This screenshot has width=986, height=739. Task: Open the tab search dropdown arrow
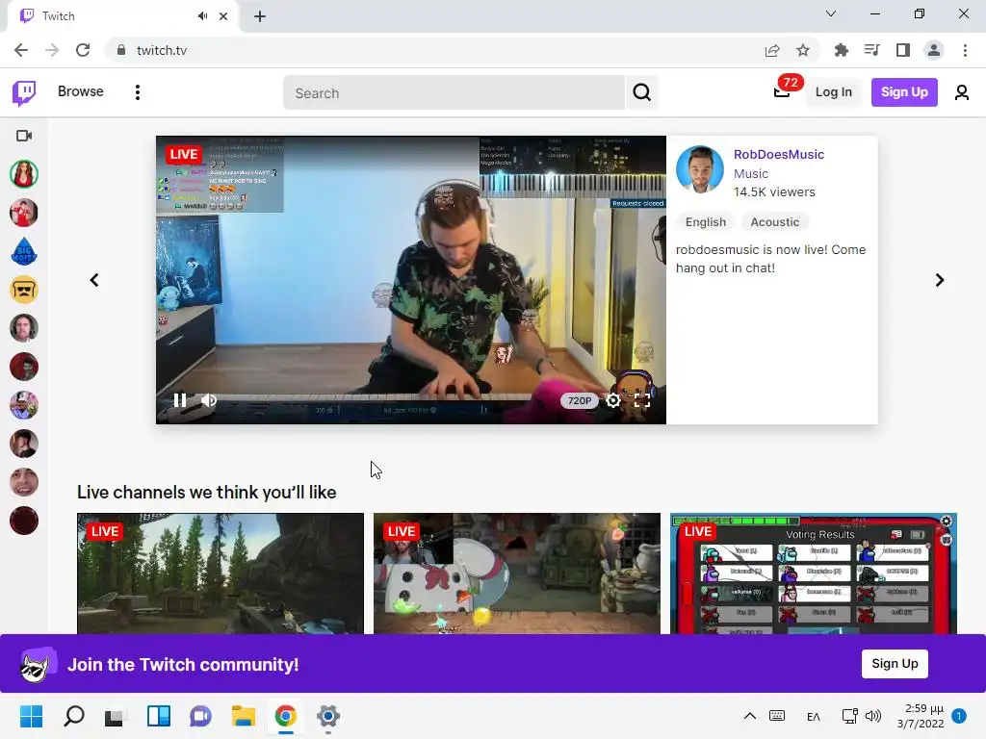click(x=831, y=13)
